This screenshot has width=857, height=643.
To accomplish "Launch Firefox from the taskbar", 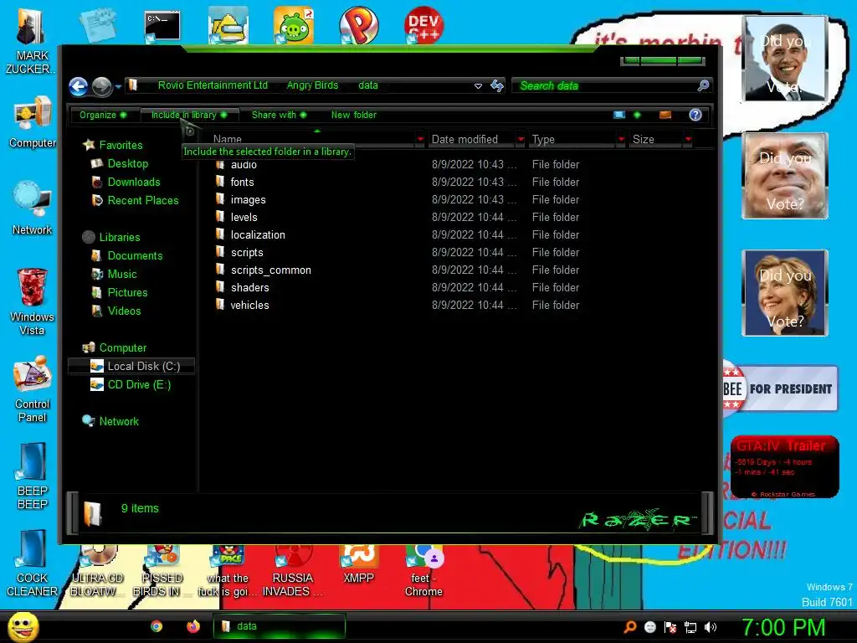I will [193, 626].
